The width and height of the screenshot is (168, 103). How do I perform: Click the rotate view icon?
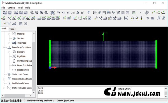[x=78, y=13]
